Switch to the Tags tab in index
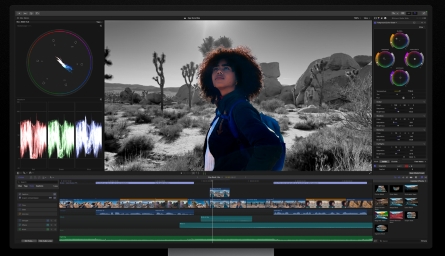Screen dimensions: 445x256 click(25, 186)
